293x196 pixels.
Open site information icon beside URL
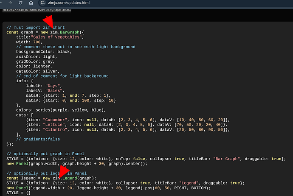pyautogui.click(x=42, y=3)
